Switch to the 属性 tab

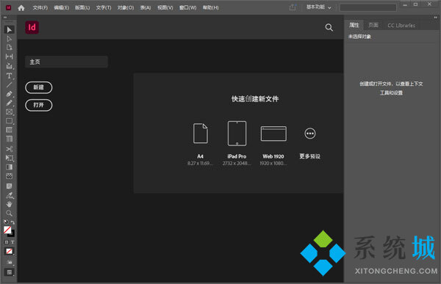tap(354, 25)
